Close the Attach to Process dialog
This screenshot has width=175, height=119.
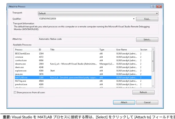pos(159,7)
